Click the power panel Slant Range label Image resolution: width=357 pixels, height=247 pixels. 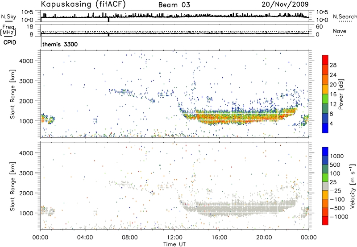12,94
